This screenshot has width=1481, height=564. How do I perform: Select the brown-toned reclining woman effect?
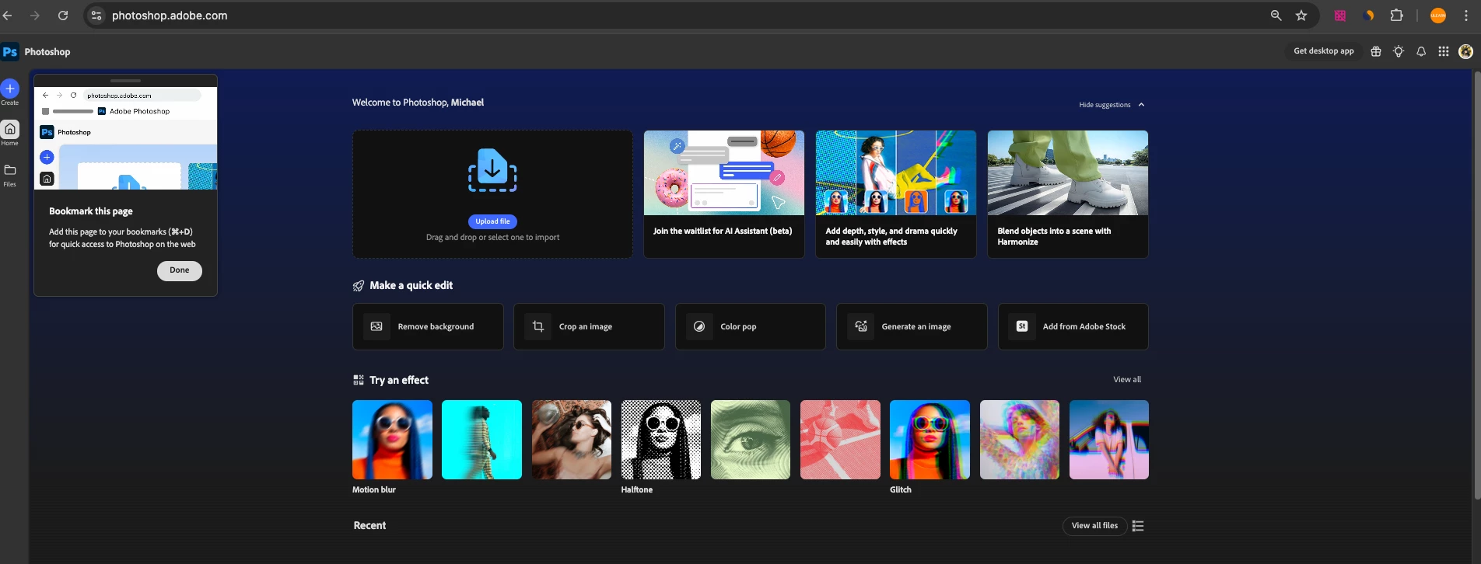click(572, 440)
